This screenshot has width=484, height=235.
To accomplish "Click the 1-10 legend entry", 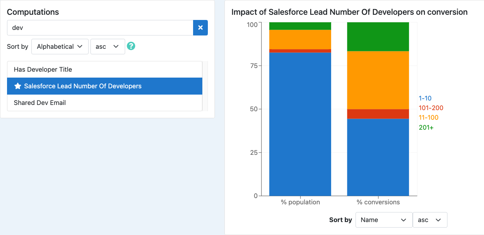I will (425, 98).
